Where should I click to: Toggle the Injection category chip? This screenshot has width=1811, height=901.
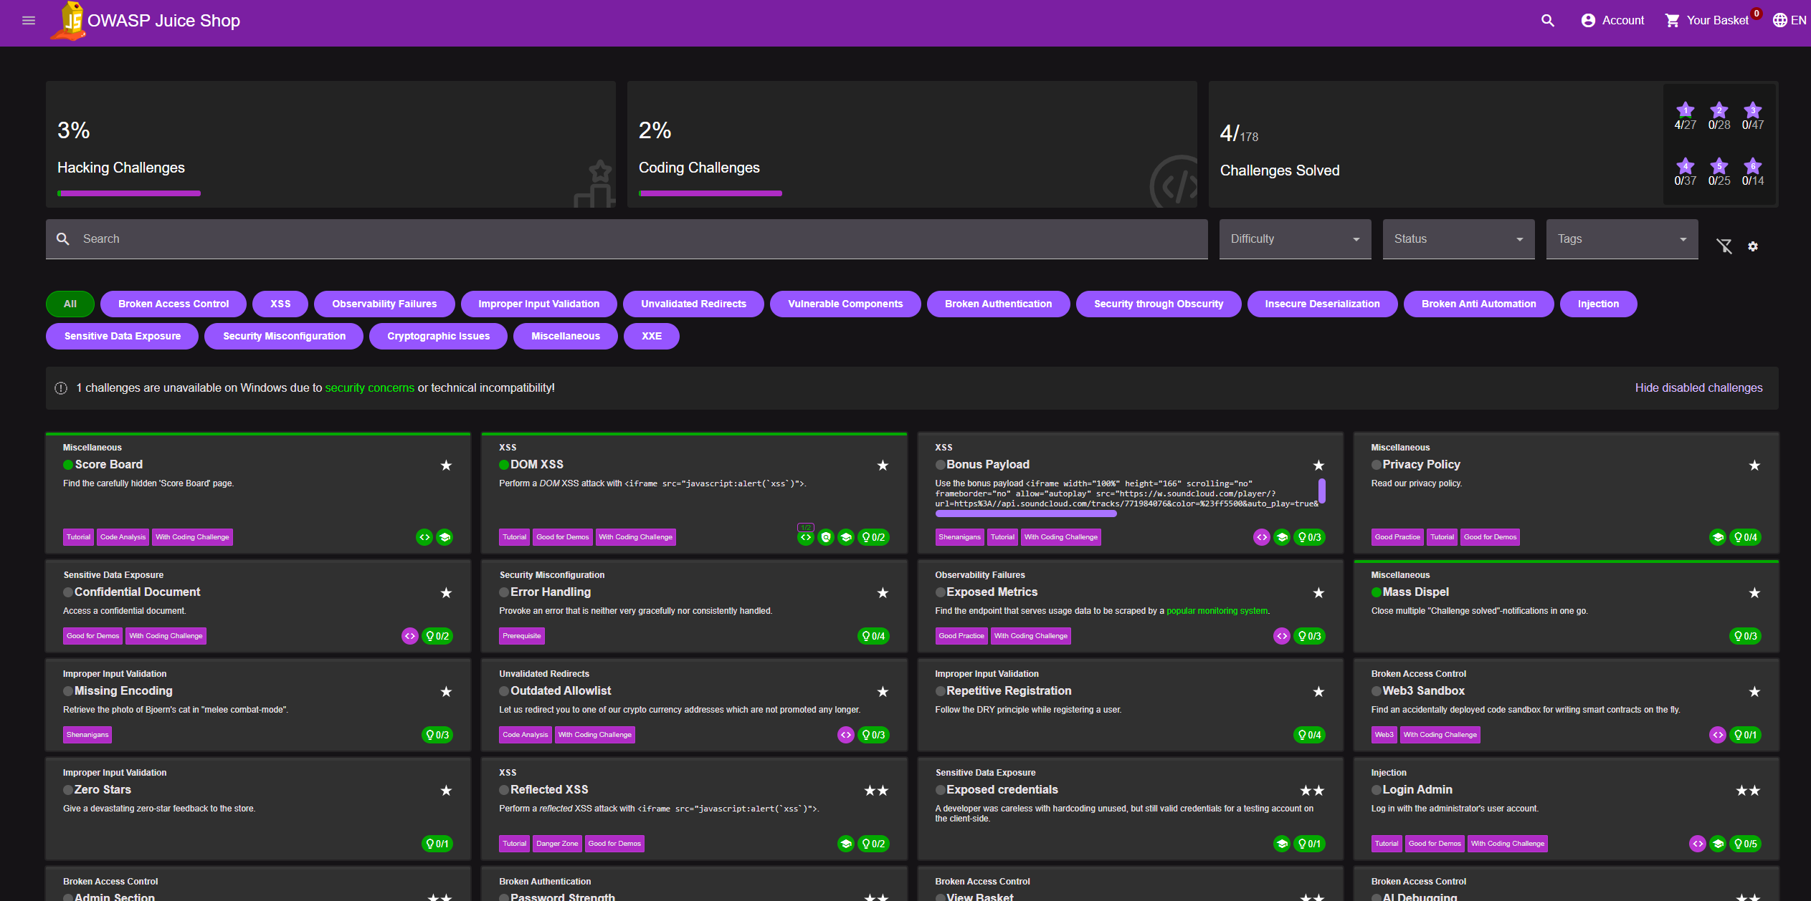1598,304
